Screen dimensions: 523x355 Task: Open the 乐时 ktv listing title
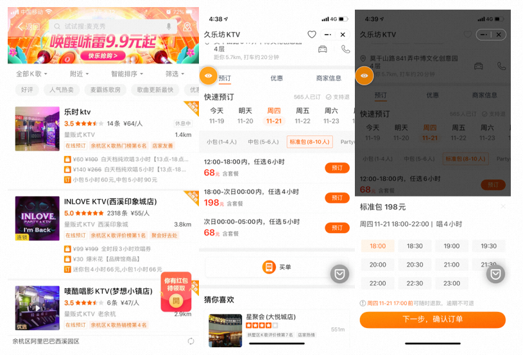tap(78, 112)
